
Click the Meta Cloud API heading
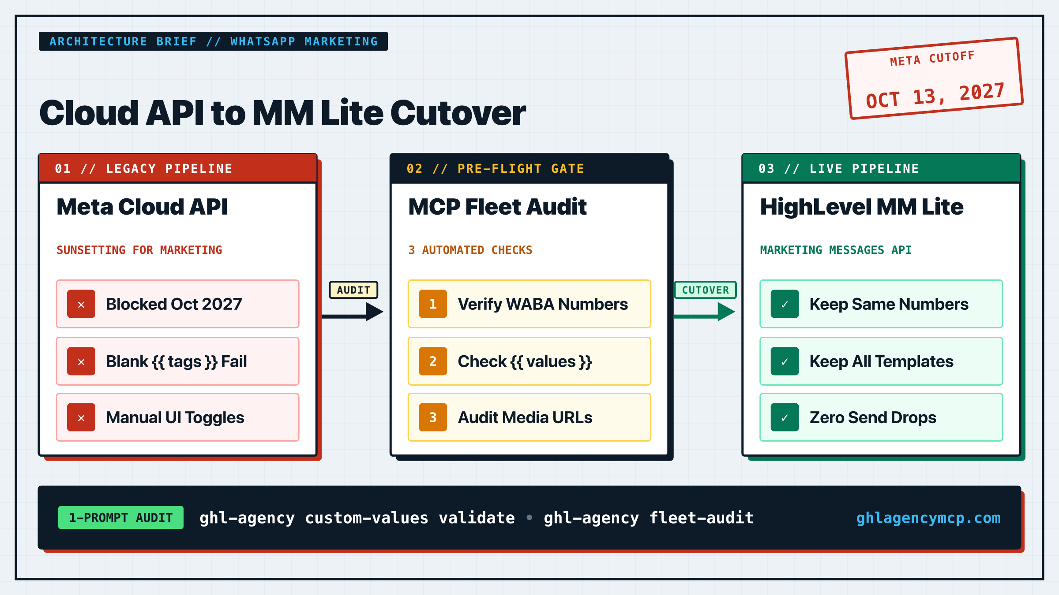(142, 207)
